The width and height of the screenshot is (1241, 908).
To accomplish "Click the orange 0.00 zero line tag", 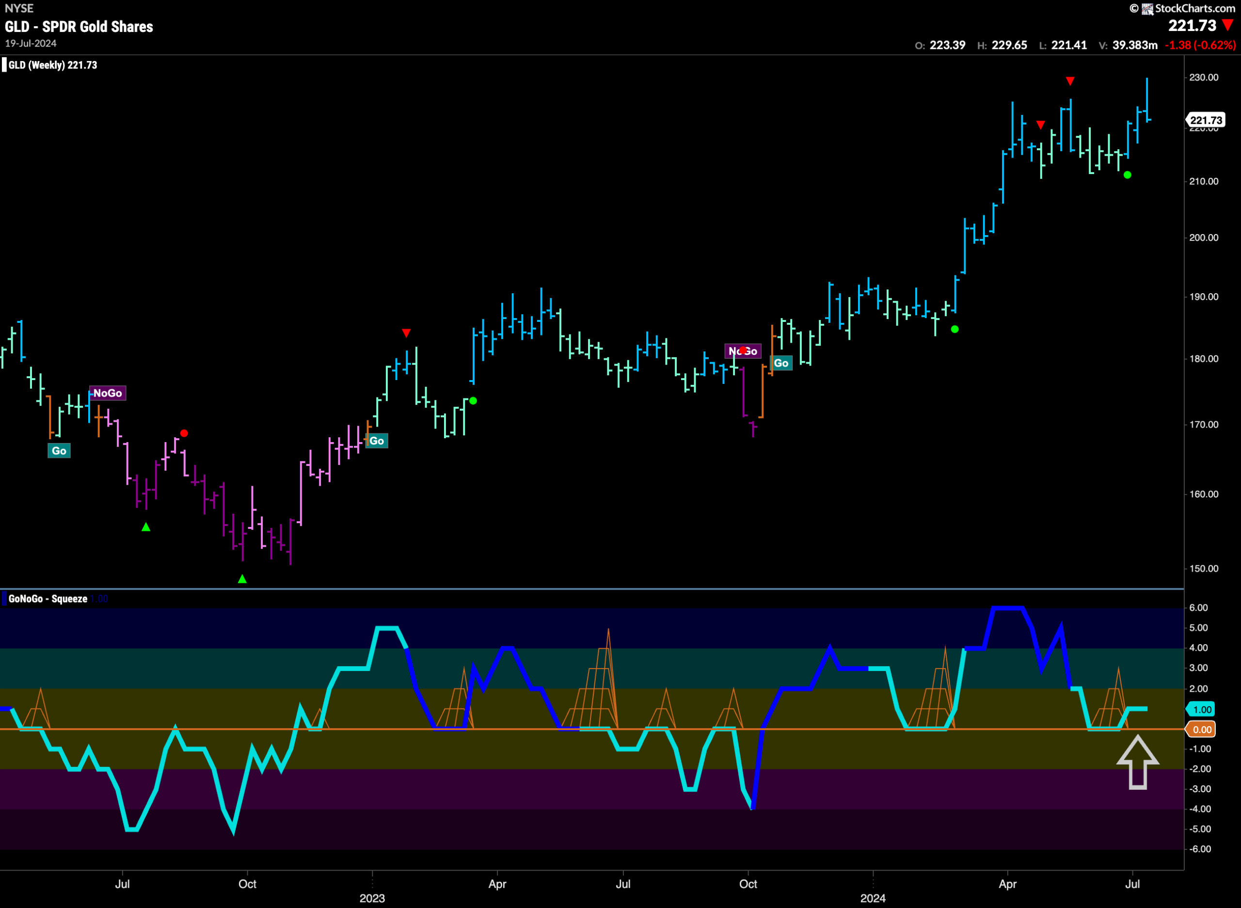I will 1201,730.
